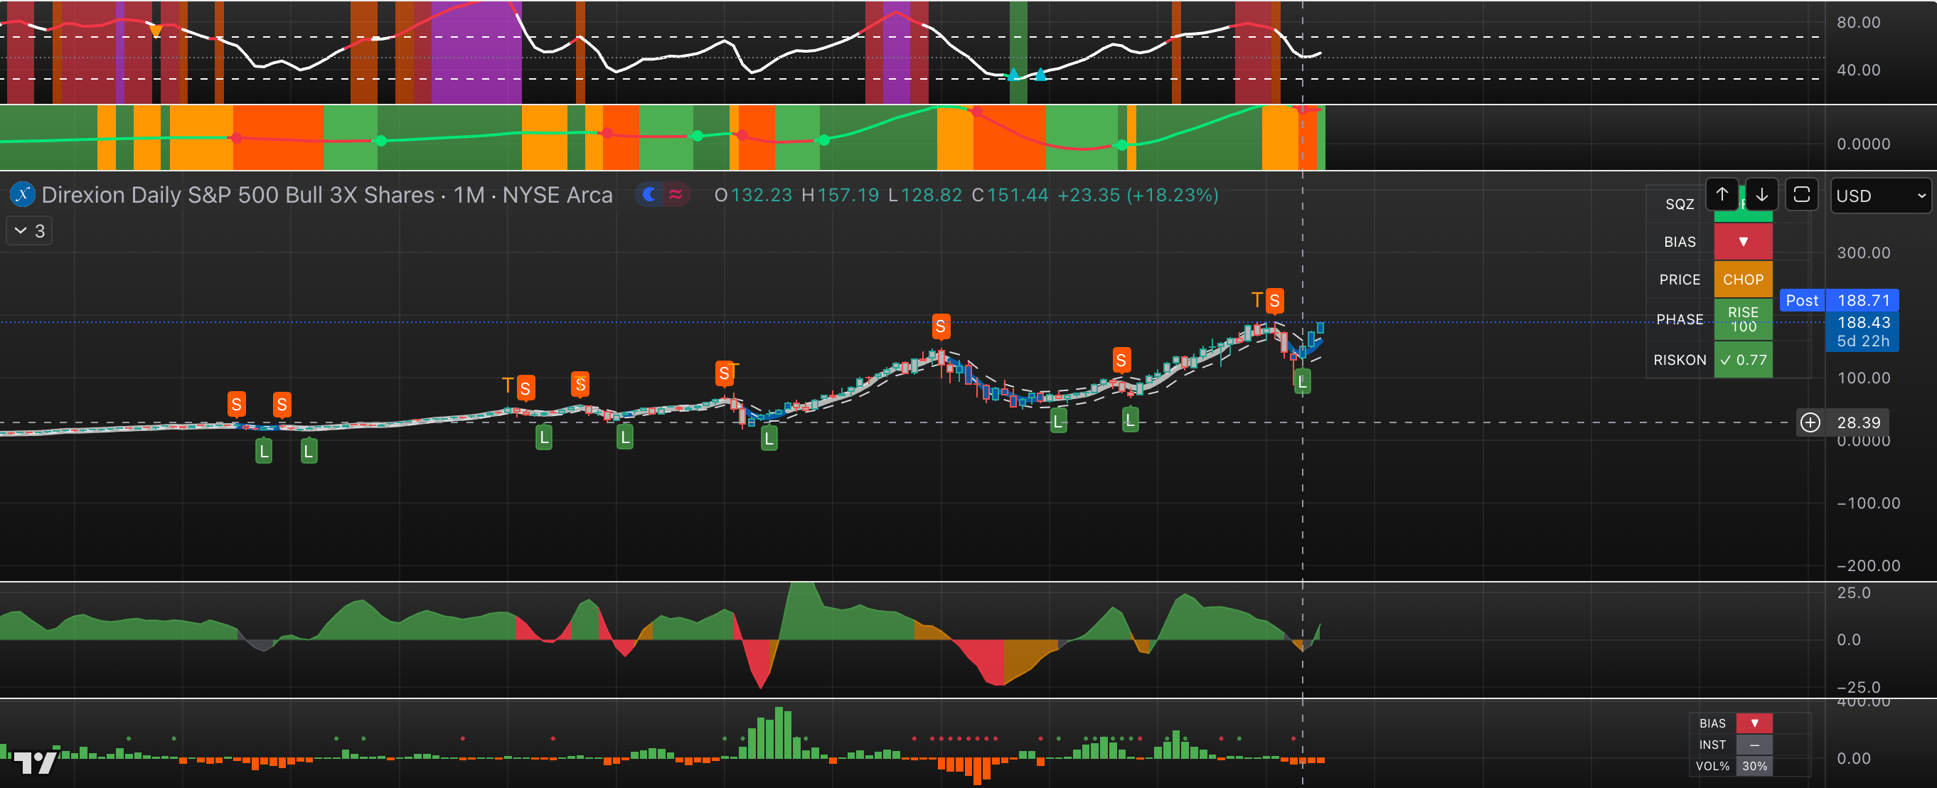Click the change value +23.35 (+18.23%)
This screenshot has width=1937, height=788.
click(1138, 195)
